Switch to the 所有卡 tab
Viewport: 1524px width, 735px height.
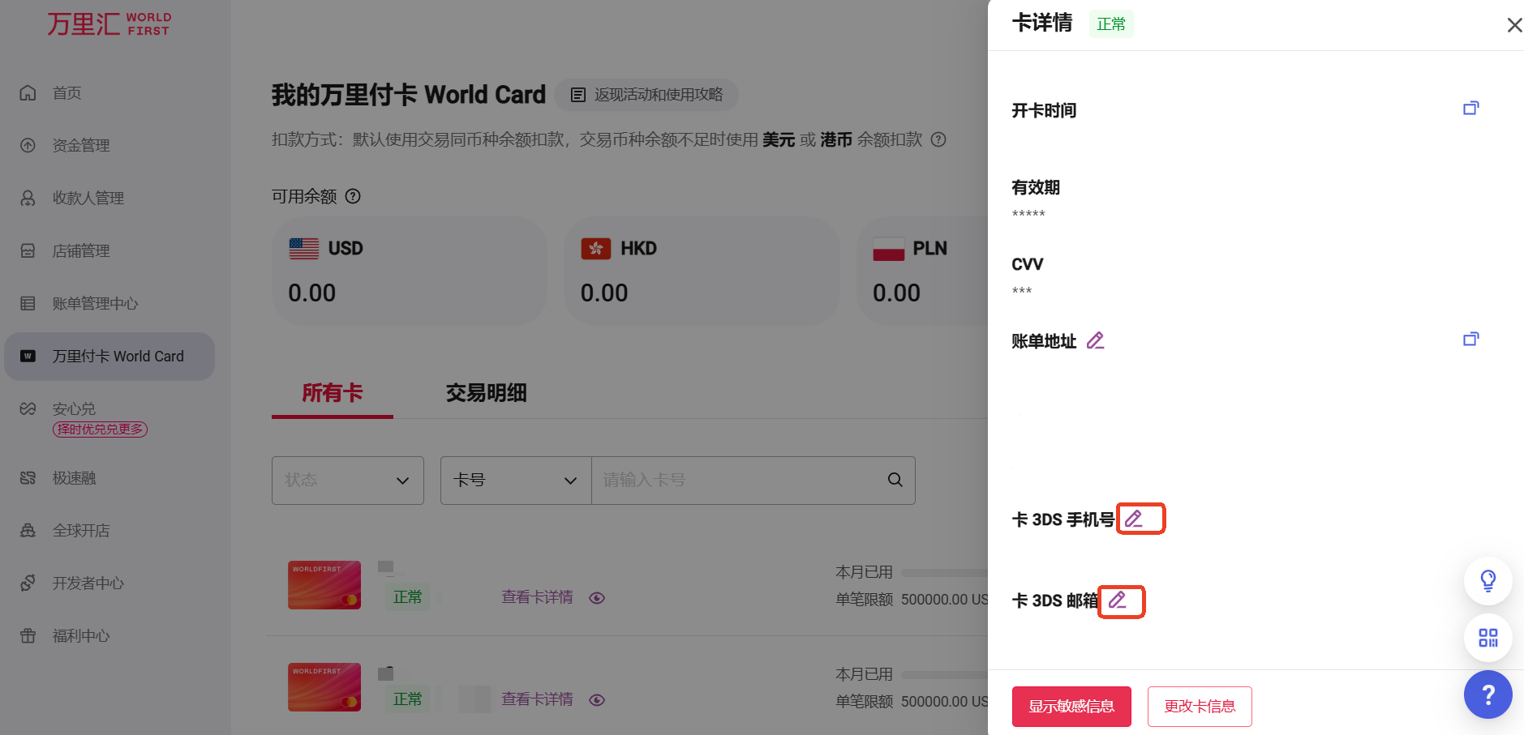pos(333,394)
